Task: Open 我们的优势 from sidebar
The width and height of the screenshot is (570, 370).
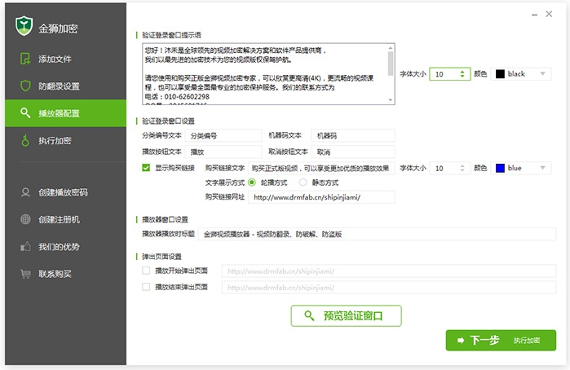Action: pos(66,246)
